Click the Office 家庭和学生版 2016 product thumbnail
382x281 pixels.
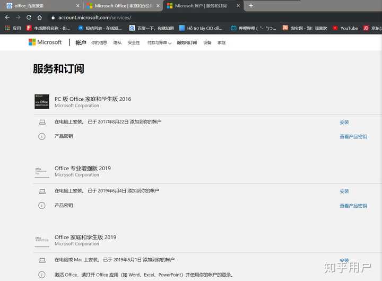point(42,102)
